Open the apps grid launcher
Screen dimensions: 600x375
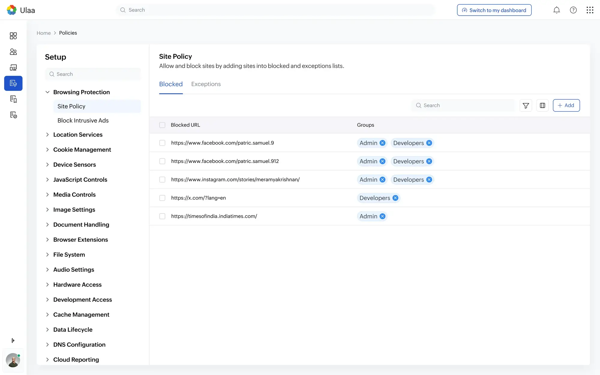(590, 10)
